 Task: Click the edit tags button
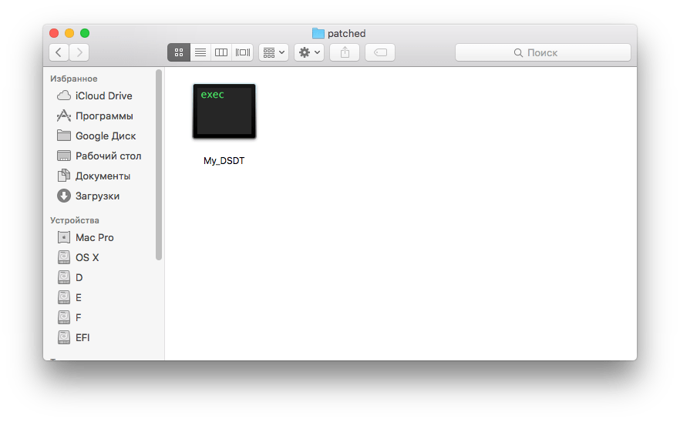click(380, 52)
